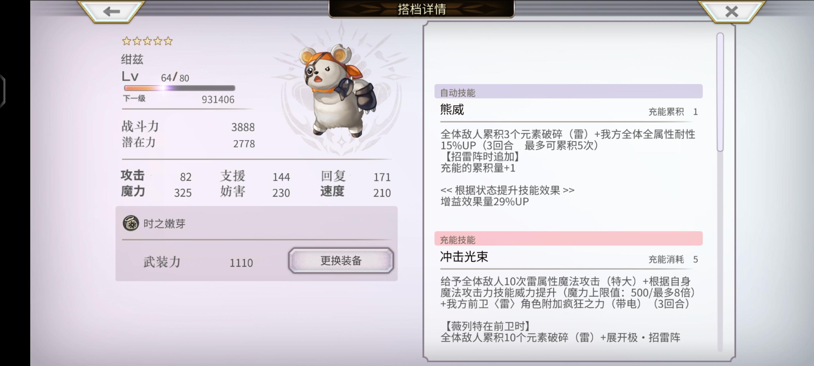
Task: Tap the 搭档详情 title banner
Action: [x=422, y=9]
